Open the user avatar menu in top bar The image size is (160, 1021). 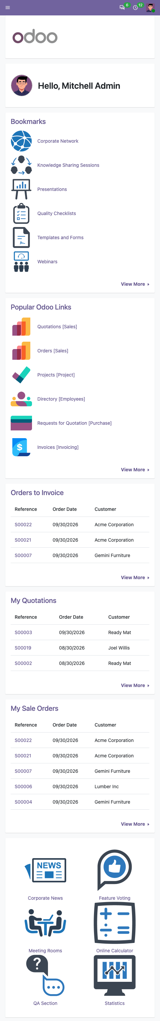click(x=150, y=7)
